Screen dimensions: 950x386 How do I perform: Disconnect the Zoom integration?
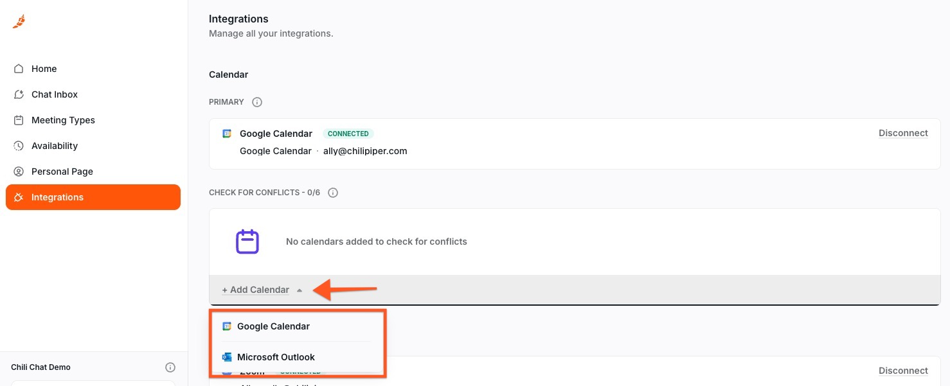click(903, 371)
